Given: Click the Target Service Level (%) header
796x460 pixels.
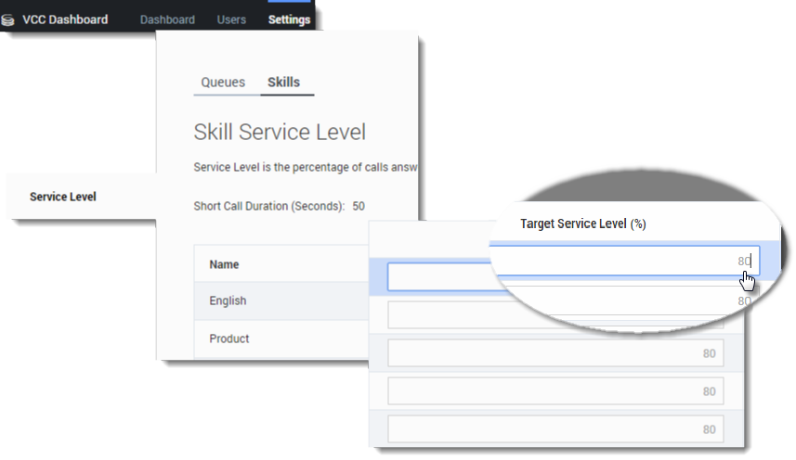Looking at the screenshot, I should click(582, 224).
